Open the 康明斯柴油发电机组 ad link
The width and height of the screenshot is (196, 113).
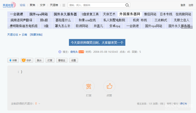pyautogui.click(x=24, y=26)
